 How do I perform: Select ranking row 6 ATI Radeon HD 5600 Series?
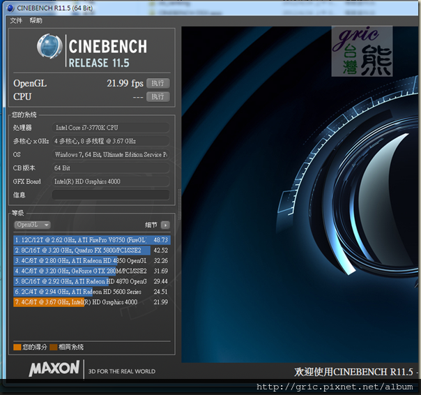(x=92, y=292)
